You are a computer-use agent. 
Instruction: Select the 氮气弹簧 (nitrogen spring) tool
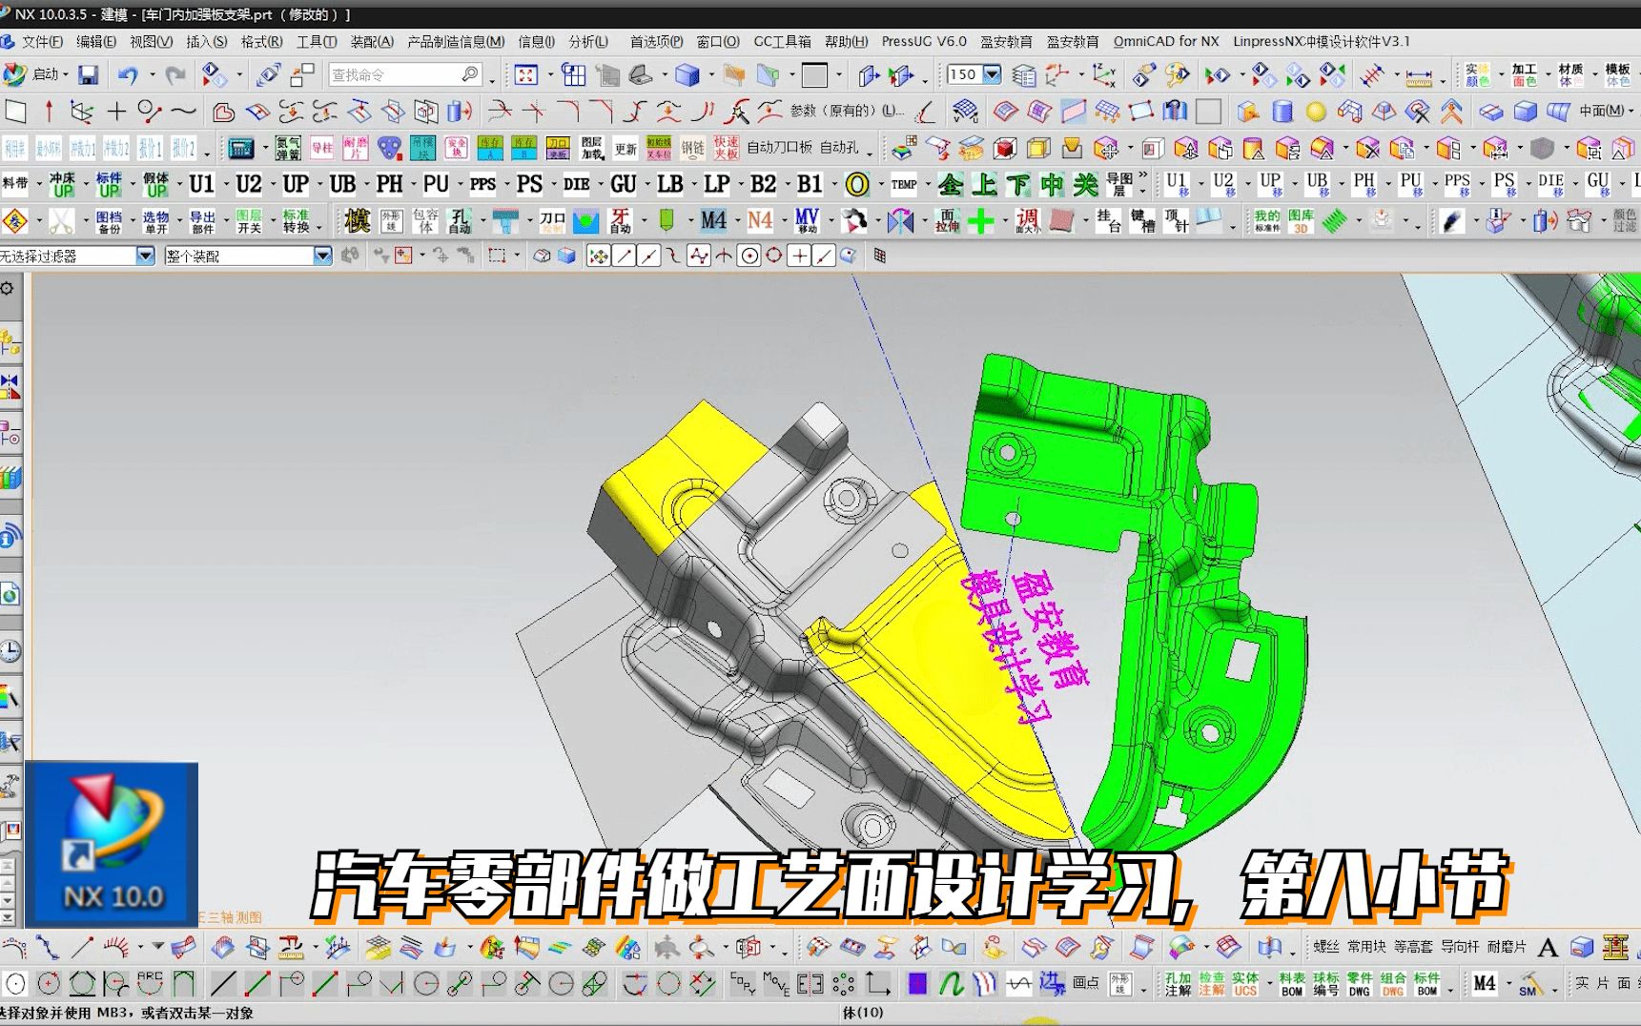pyautogui.click(x=287, y=148)
